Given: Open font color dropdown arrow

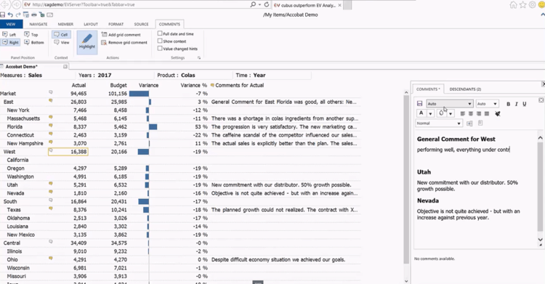Looking at the screenshot, I should pyautogui.click(x=430, y=113).
